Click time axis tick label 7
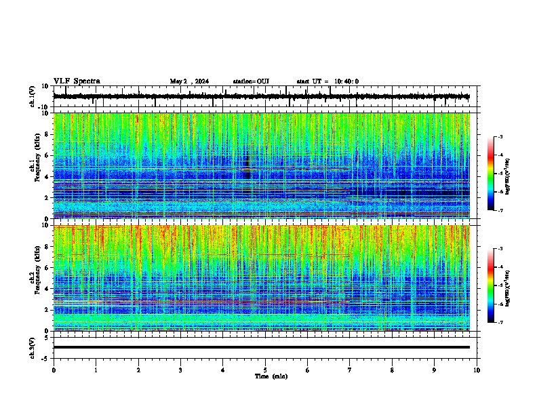Screen dimensions: 537x415 [349, 370]
